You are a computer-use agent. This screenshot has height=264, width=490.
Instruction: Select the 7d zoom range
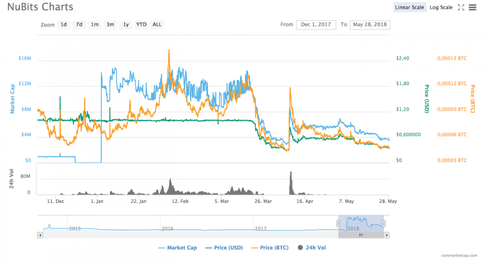click(x=79, y=24)
